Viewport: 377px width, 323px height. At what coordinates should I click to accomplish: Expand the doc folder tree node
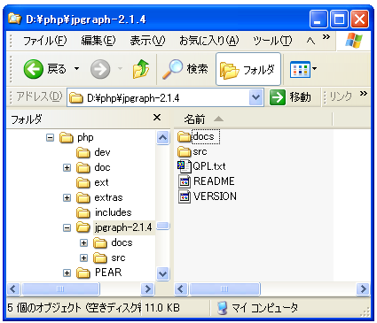point(67,168)
